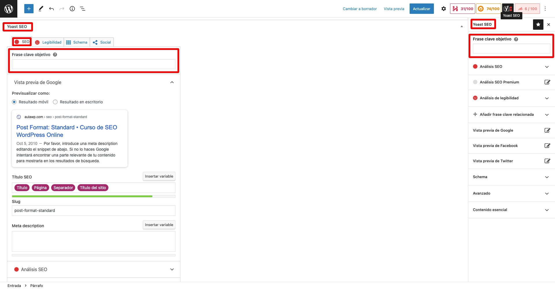
Task: Switch to the Legibilidad tab
Action: coord(48,42)
